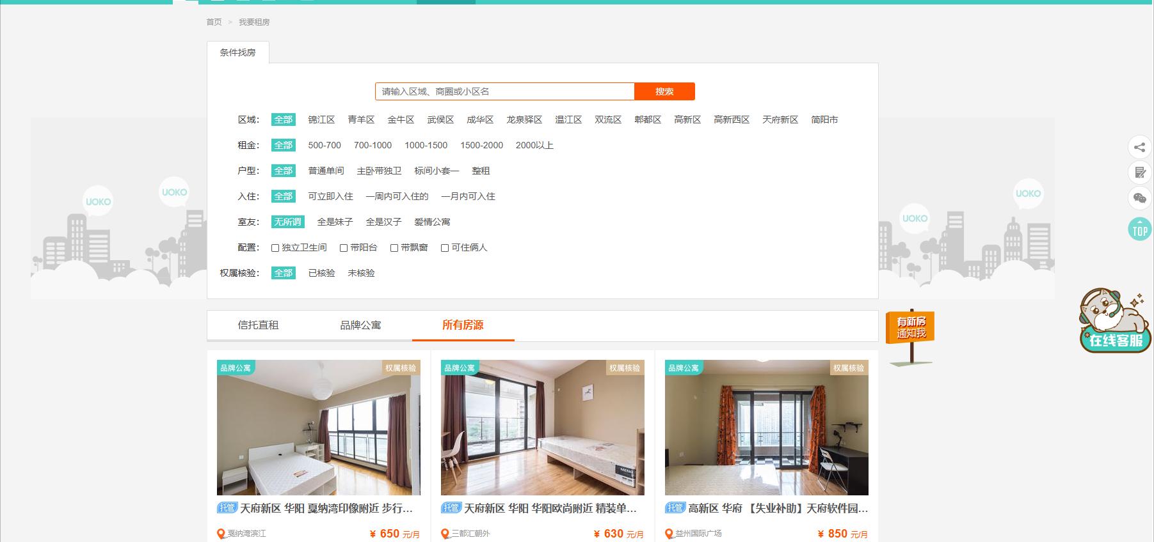Viewport: 1154px width, 542px height.
Task: Open the 华阳欧尚 bedroom photo
Action: [x=543, y=428]
